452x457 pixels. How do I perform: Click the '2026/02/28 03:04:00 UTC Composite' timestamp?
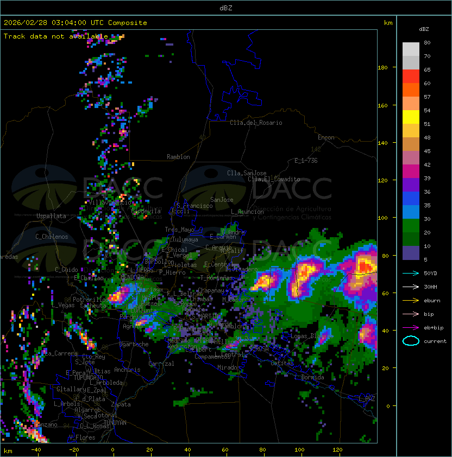(76, 23)
